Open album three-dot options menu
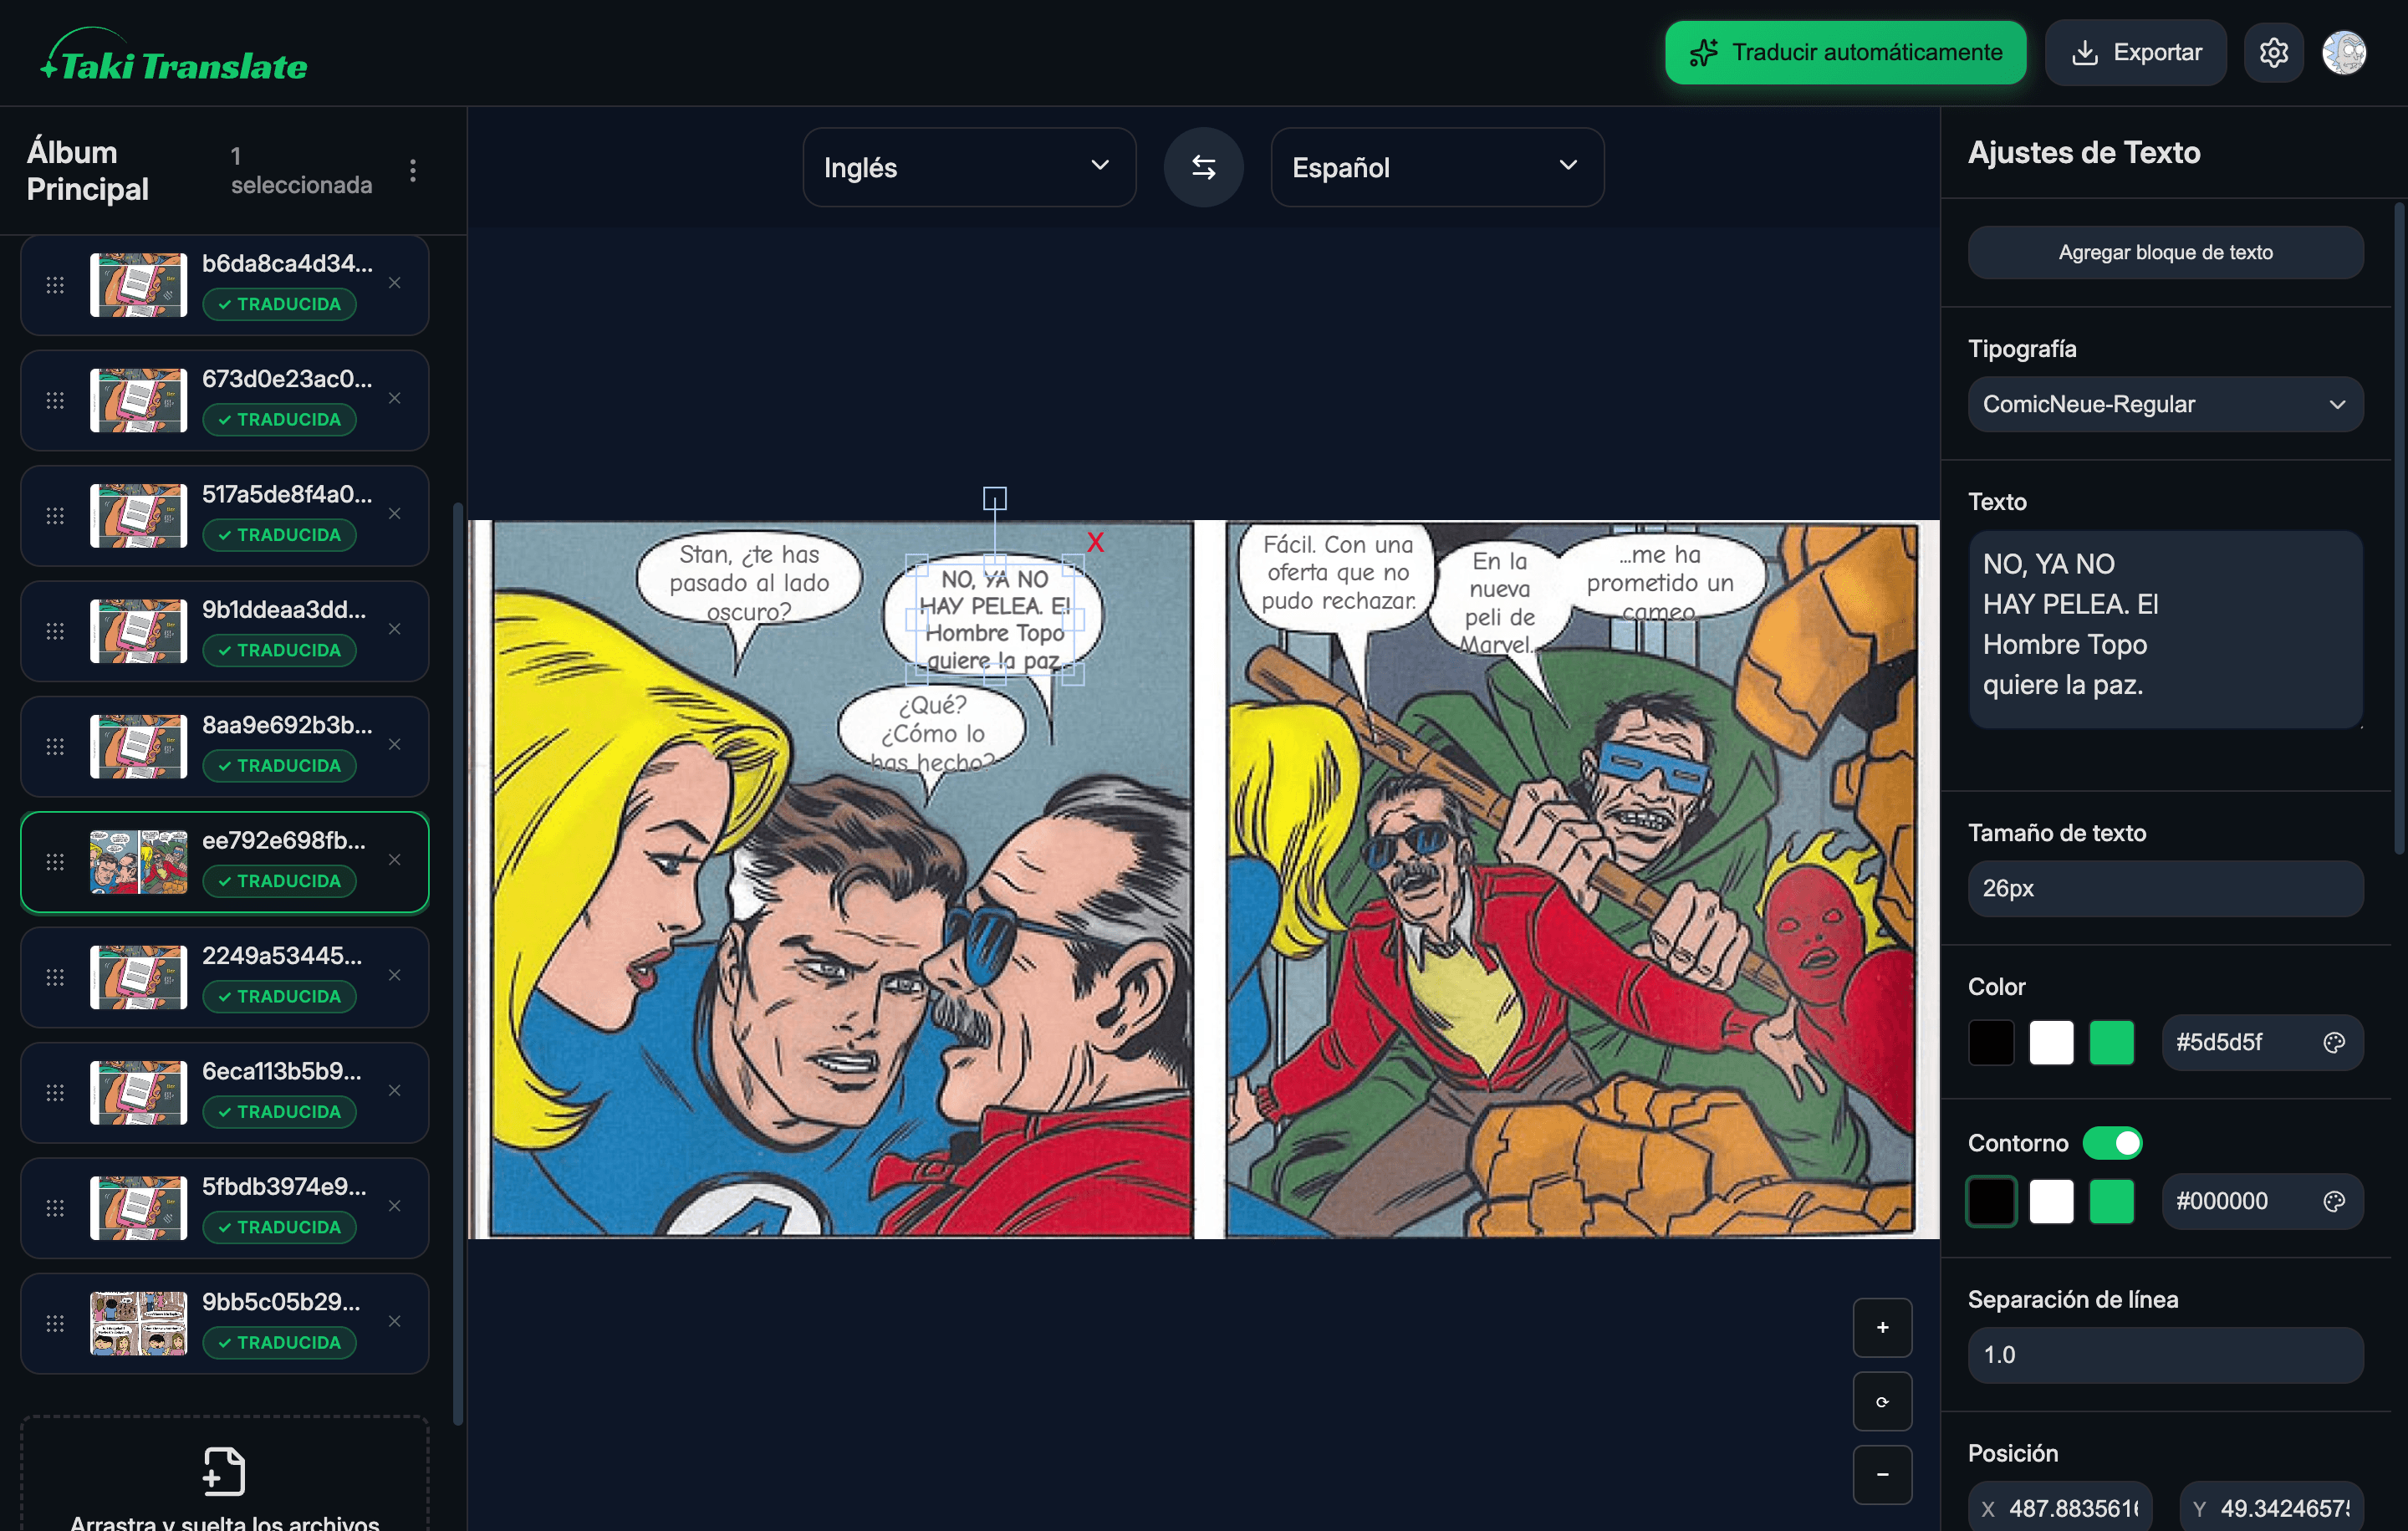 [x=413, y=170]
